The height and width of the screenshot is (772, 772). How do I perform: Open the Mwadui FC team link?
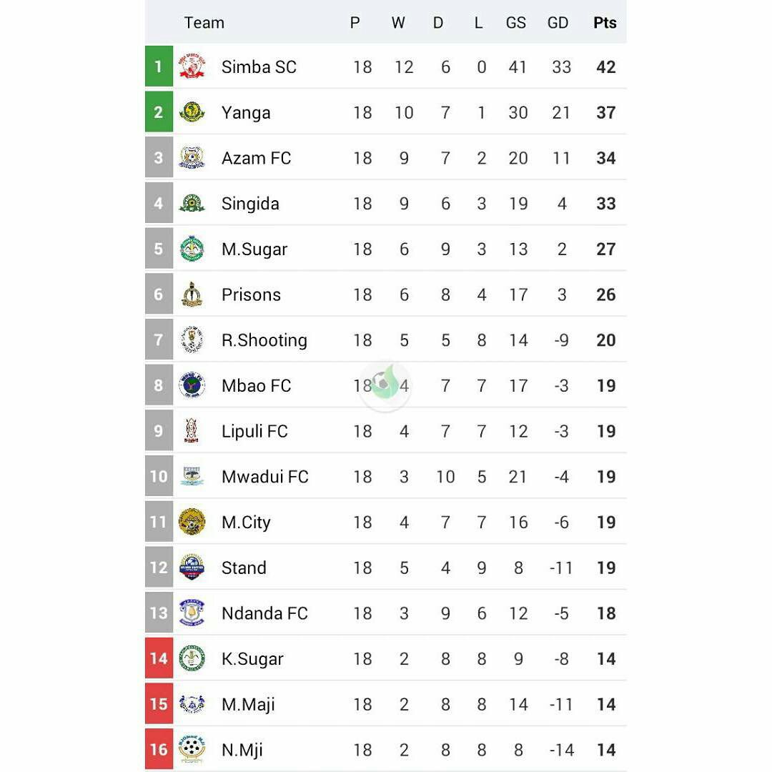tap(264, 477)
